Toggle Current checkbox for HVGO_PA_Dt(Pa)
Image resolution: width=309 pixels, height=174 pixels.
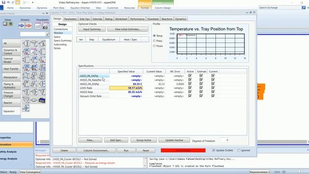tap(213, 84)
